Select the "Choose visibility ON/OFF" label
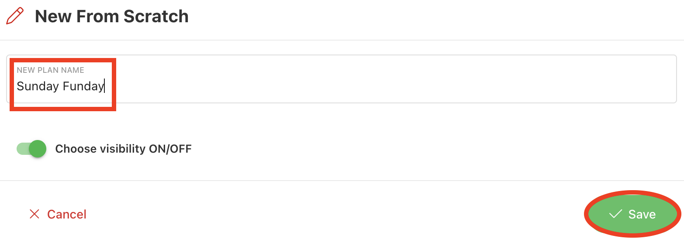Viewport: 684px width, 239px height. [x=123, y=149]
